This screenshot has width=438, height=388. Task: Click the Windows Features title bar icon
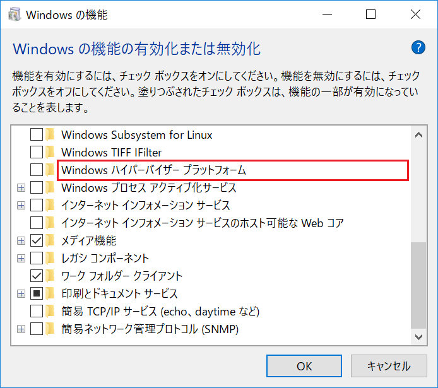click(13, 15)
